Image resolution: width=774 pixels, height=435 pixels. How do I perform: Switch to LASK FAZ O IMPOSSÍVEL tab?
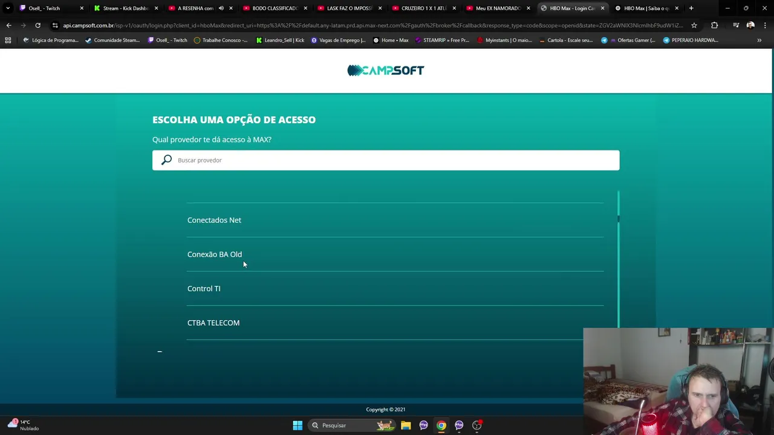click(349, 8)
